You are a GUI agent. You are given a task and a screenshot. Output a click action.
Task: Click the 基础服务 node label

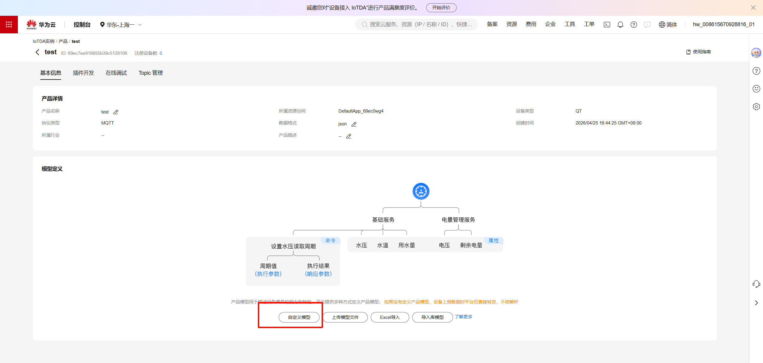click(x=383, y=220)
